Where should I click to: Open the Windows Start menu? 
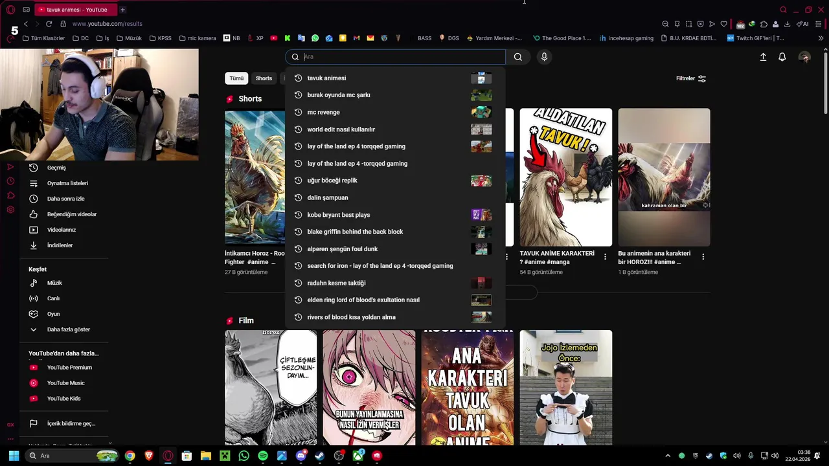[x=14, y=456]
